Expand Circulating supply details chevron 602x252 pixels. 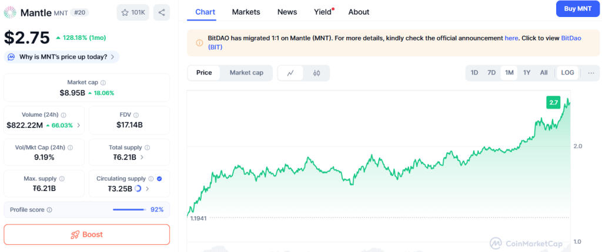(147, 189)
